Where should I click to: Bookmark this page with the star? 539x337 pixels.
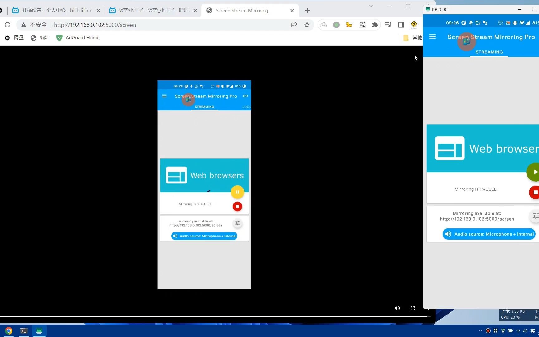307,25
